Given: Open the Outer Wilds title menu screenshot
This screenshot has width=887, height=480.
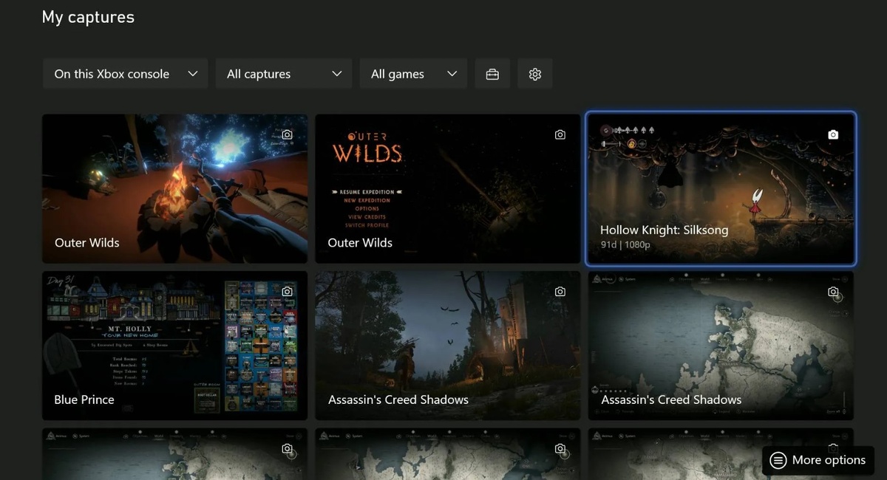Looking at the screenshot, I should (x=448, y=188).
